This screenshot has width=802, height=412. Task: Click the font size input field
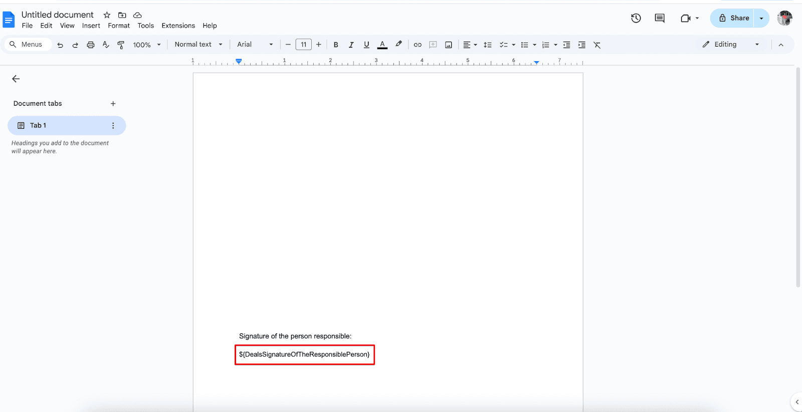[303, 45]
